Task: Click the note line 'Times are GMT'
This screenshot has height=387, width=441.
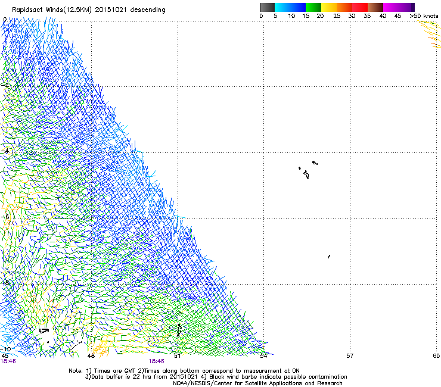Action: (114, 371)
